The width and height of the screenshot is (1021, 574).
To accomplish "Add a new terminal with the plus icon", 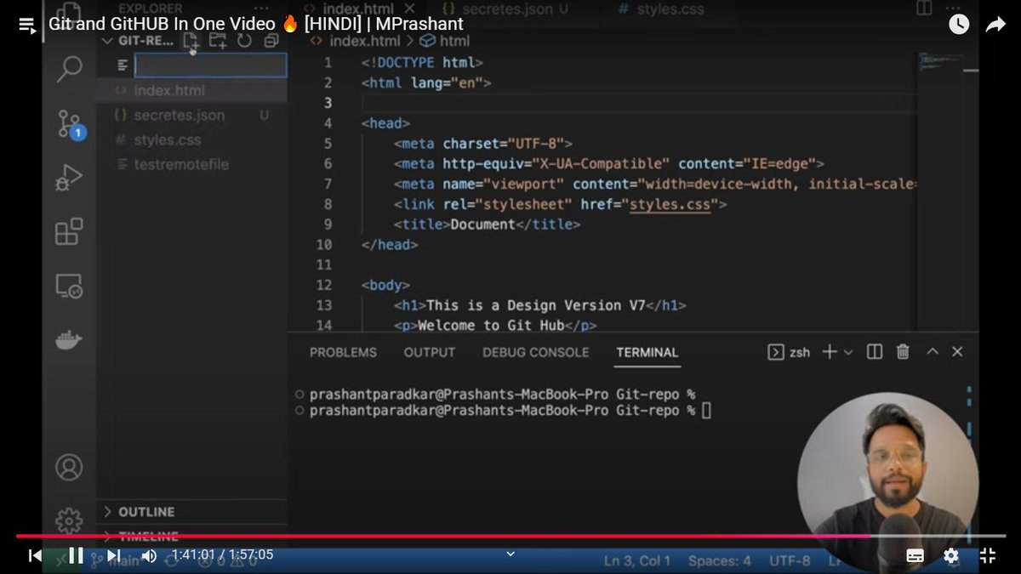I will [x=830, y=352].
